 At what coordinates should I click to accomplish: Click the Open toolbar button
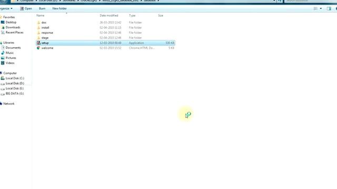[x=26, y=8]
